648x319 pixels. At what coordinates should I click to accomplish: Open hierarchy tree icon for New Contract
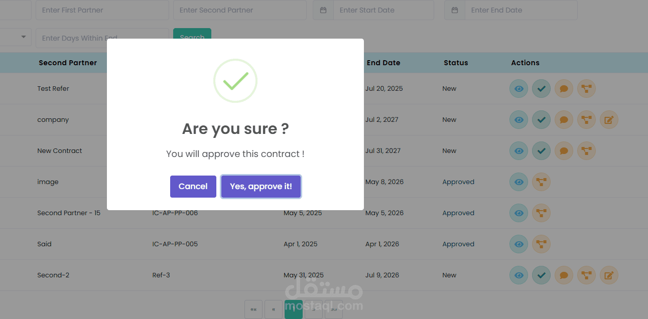point(586,151)
